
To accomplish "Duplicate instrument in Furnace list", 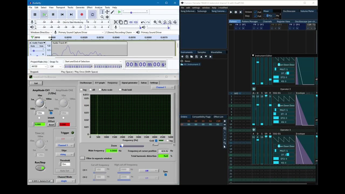I will tap(187, 57).
